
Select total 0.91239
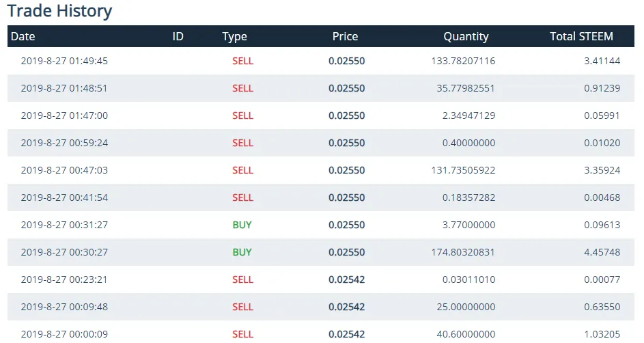click(x=602, y=88)
